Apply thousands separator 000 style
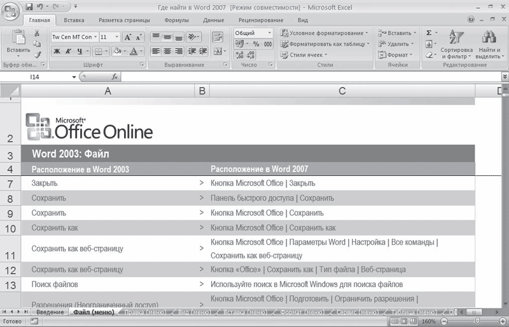This screenshot has height=327, width=509. [x=268, y=44]
